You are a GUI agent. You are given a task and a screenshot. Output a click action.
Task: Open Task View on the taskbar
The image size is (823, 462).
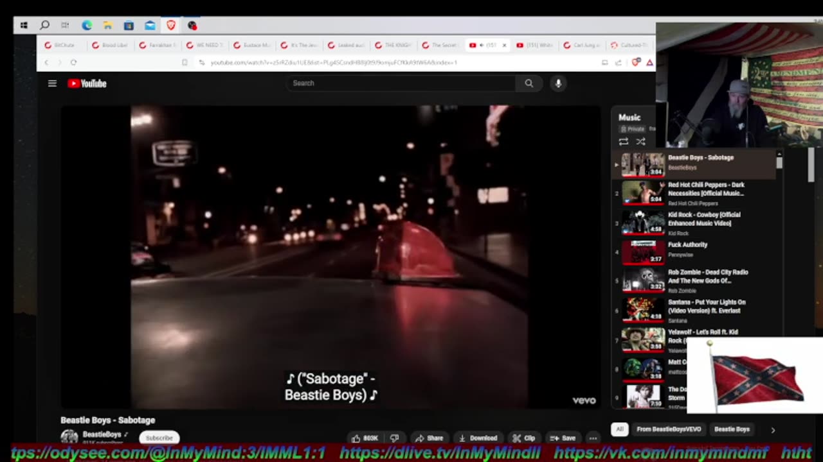(65, 26)
